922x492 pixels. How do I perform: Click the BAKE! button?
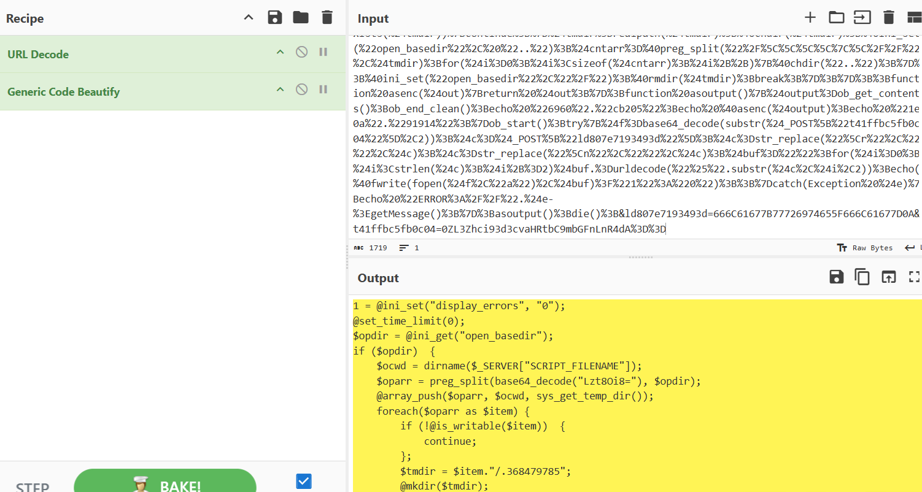pos(165,482)
